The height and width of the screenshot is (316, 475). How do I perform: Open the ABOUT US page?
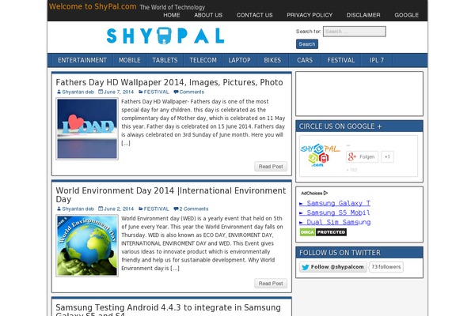click(x=208, y=15)
